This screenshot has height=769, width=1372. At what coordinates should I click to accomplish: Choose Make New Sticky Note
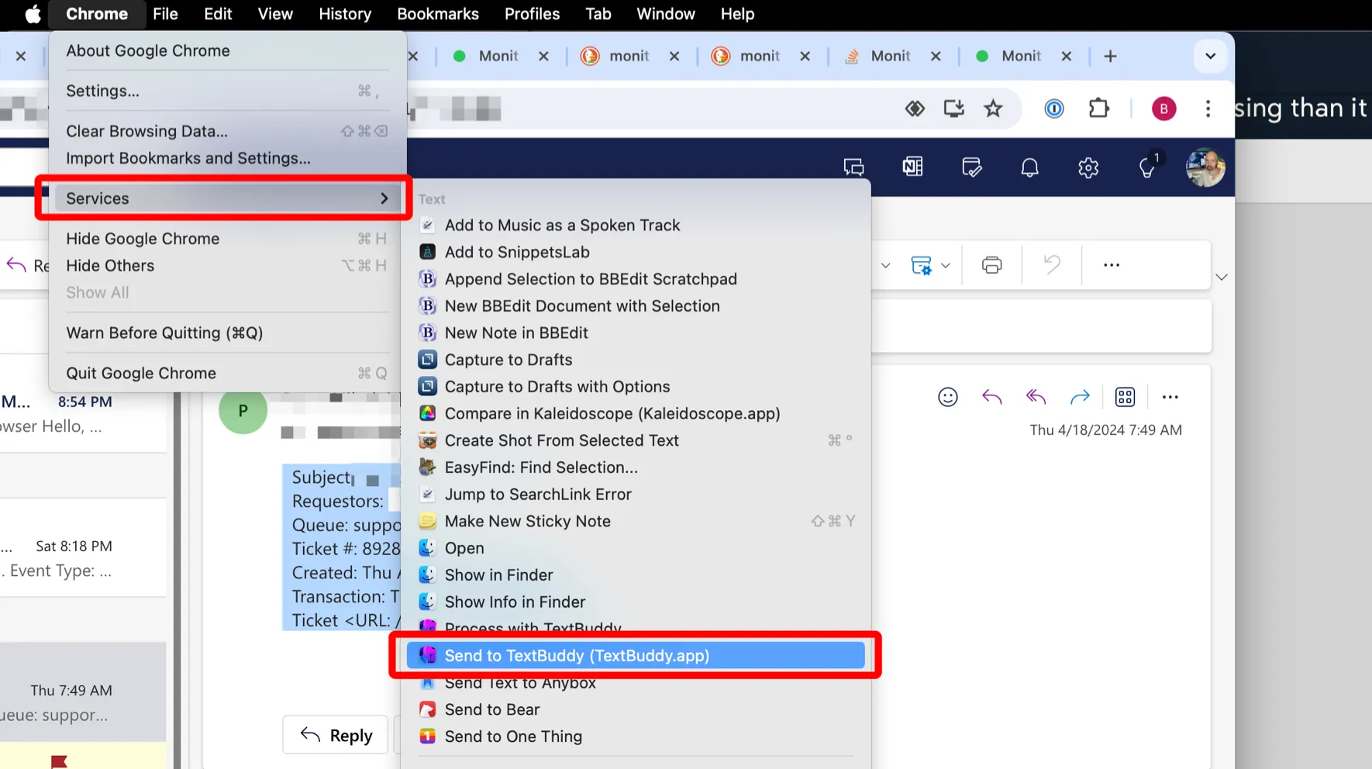527,521
